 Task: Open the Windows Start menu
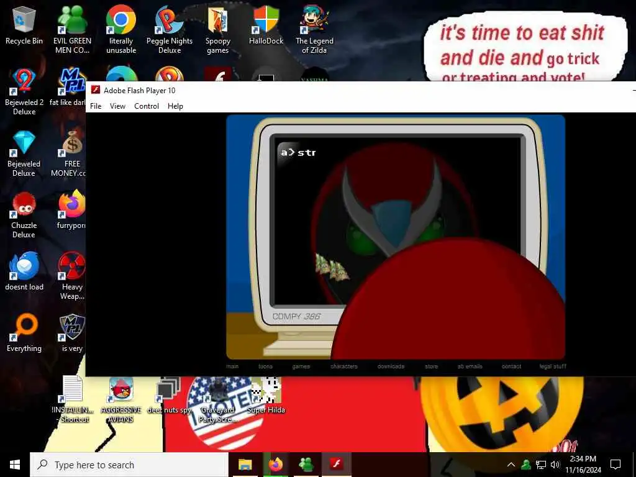15,465
